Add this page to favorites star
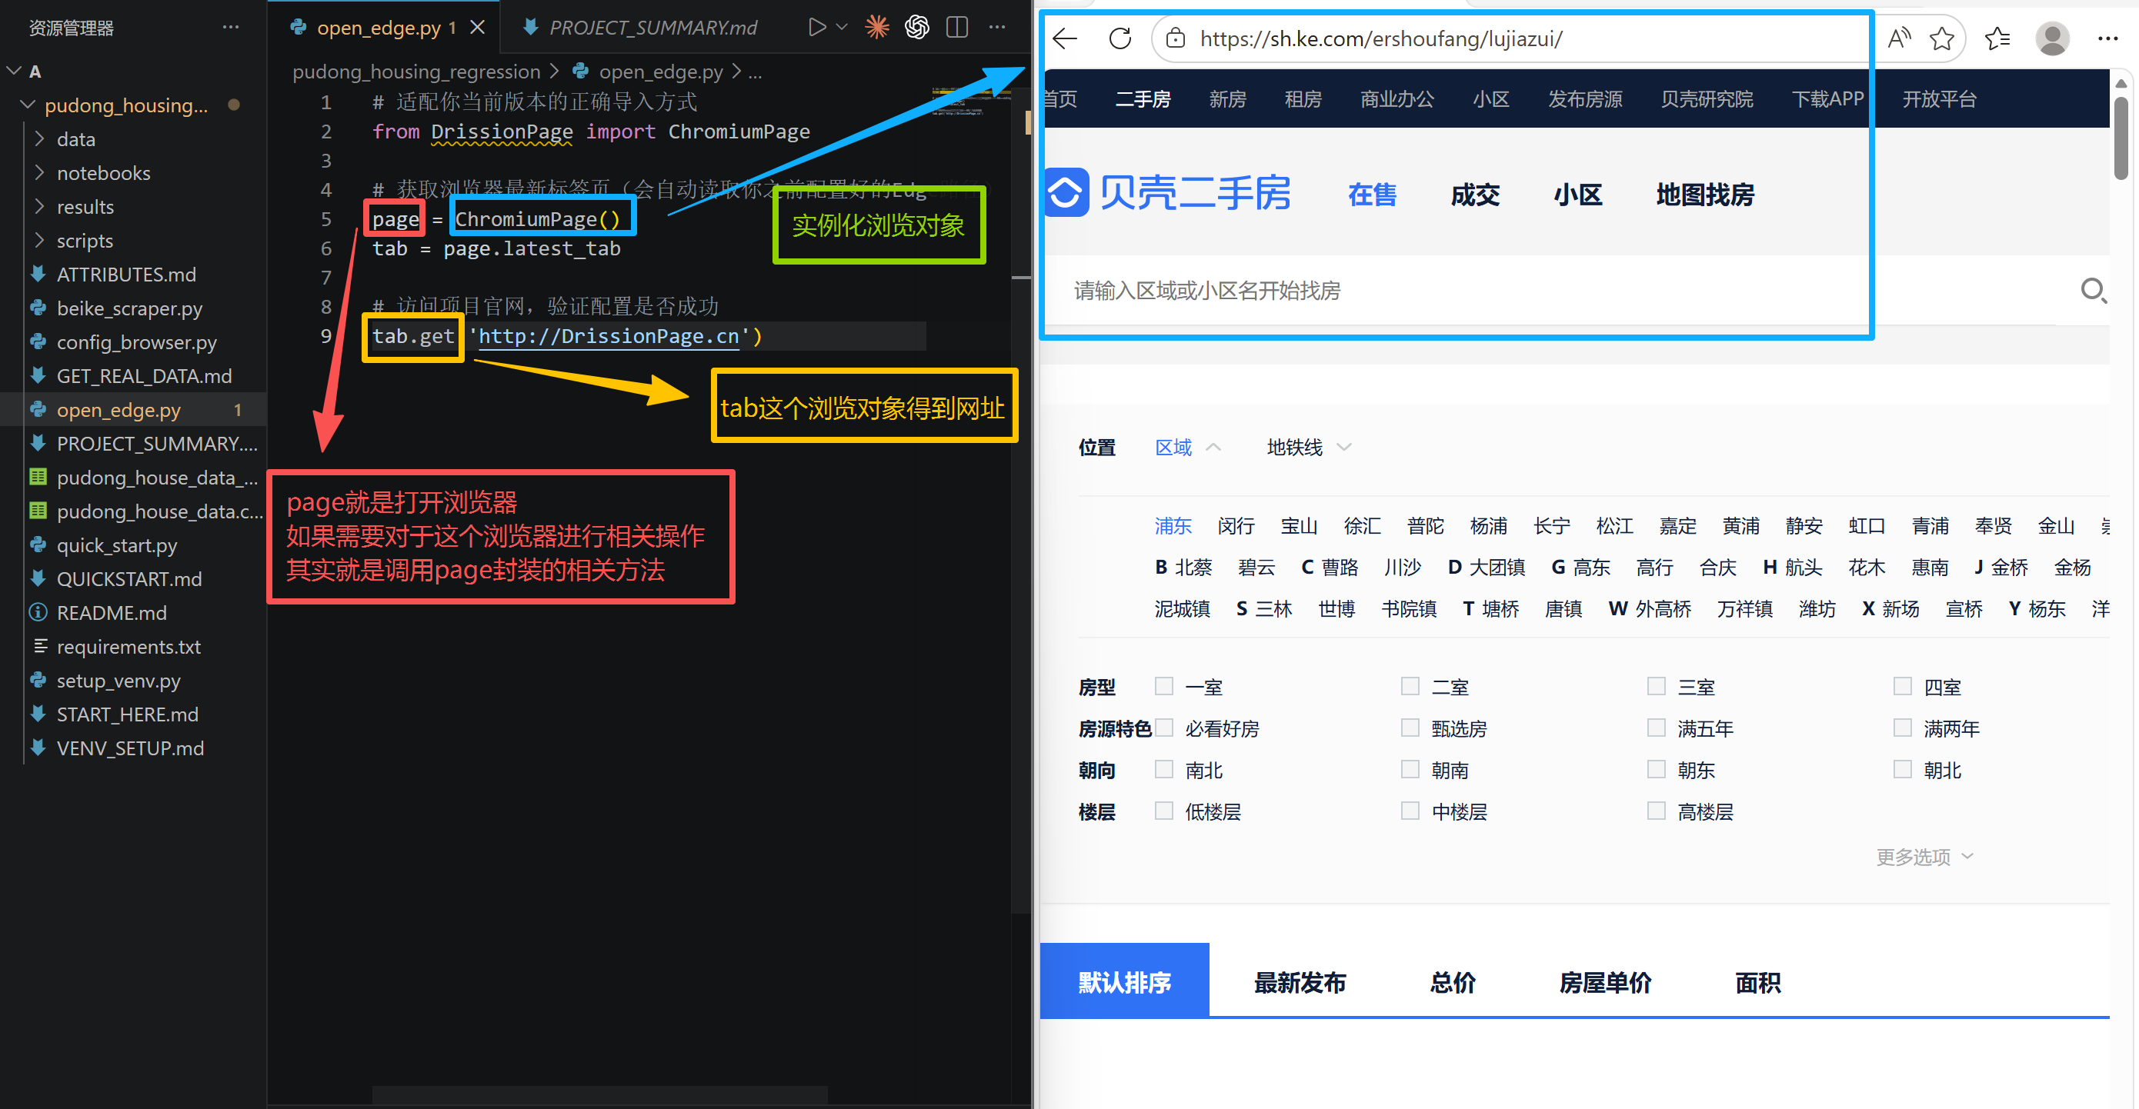The image size is (2139, 1109). (x=1941, y=38)
